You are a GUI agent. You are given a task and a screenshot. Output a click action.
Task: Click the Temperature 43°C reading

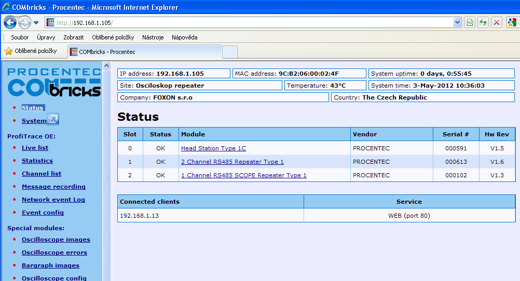325,86
